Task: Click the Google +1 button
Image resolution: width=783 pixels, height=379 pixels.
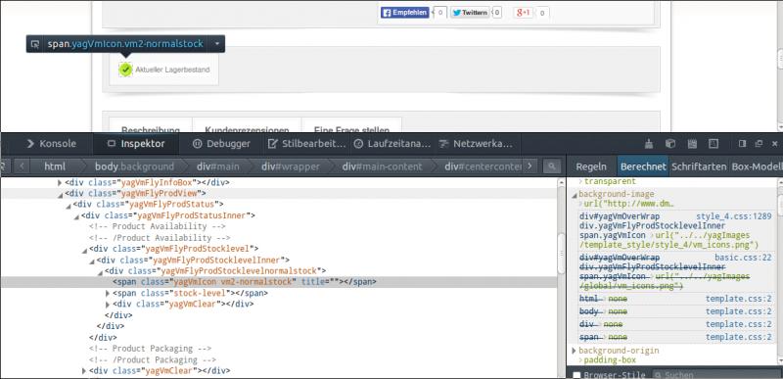Action: tap(523, 13)
